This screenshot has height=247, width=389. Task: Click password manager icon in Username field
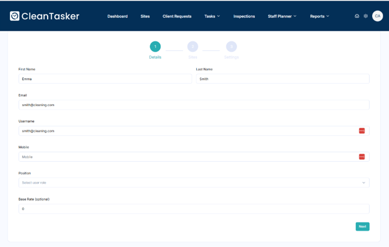tap(362, 131)
